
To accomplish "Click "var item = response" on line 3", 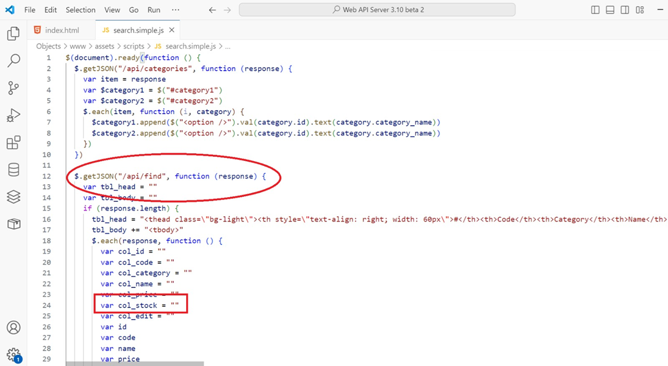I will [124, 79].
